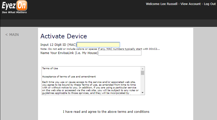Viewport: 217px width, 120px height.
Task: Click 'I have read and agree' terms text
Action: coord(106,112)
